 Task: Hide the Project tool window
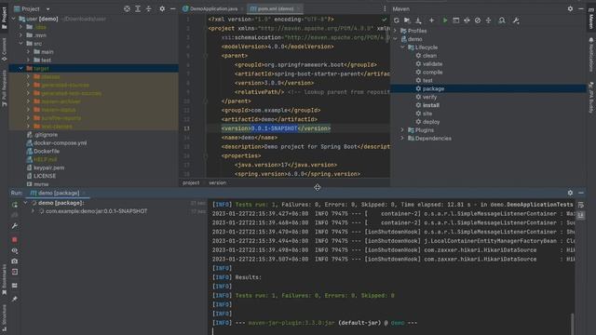click(172, 8)
